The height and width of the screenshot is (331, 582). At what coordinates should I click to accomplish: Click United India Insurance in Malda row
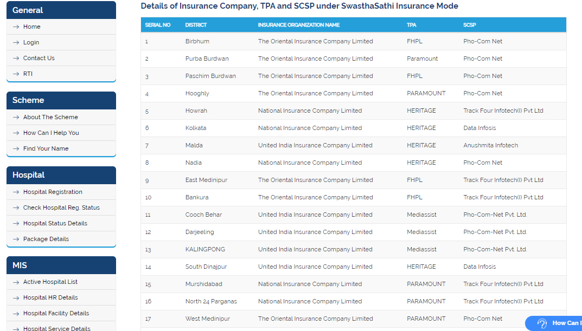(316, 145)
